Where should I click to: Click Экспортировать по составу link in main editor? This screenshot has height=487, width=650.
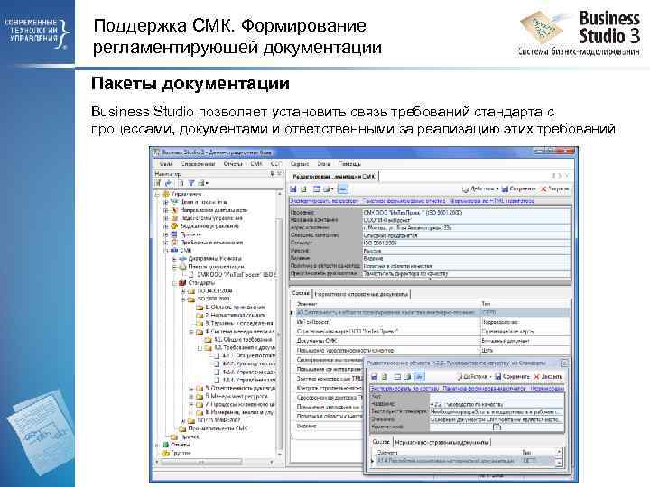(x=324, y=201)
